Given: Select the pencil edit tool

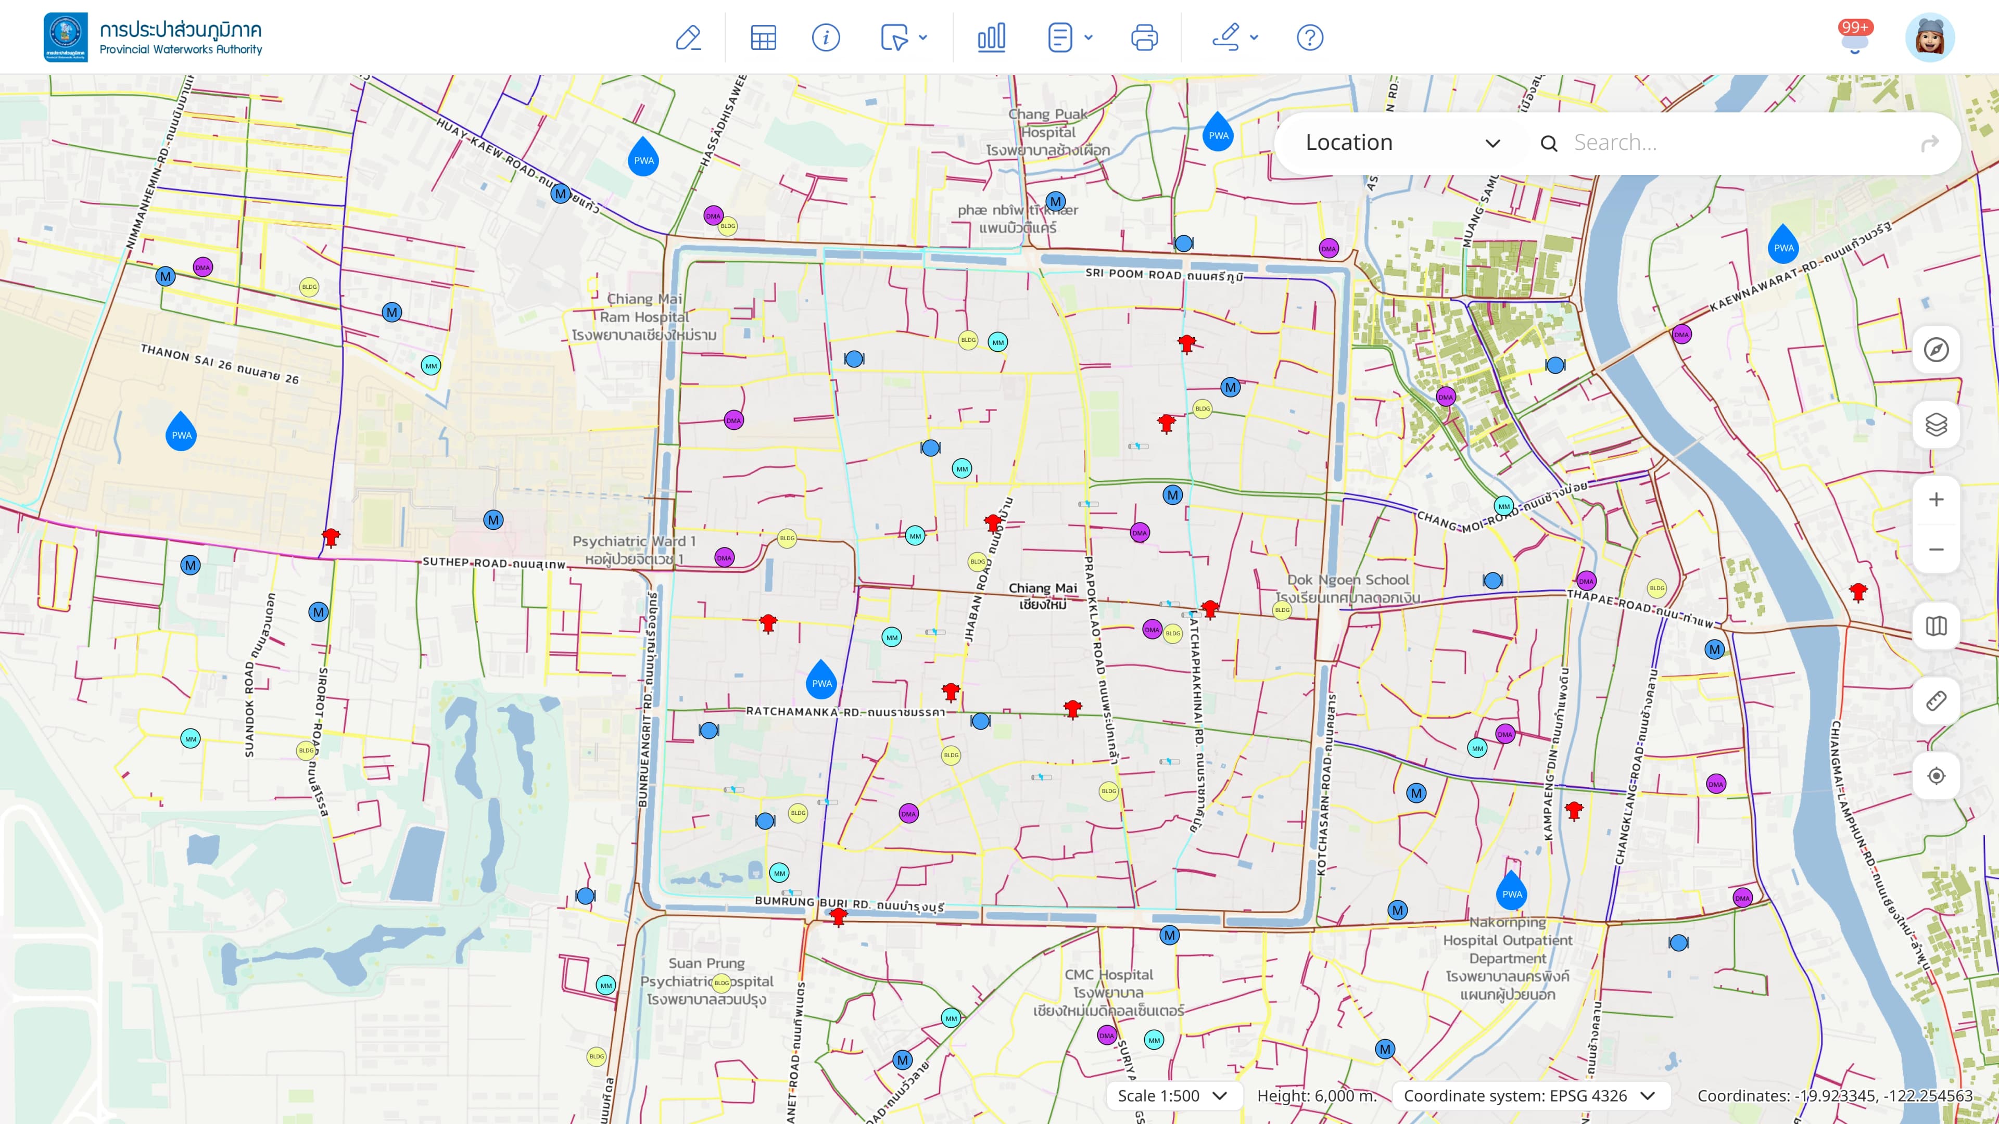Looking at the screenshot, I should click(x=688, y=37).
